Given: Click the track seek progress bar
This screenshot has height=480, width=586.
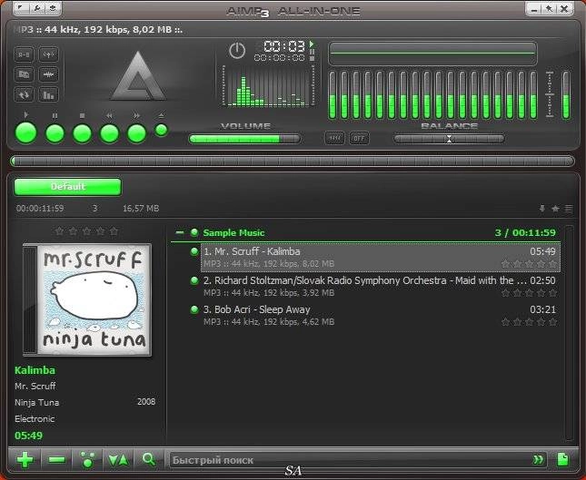Looking at the screenshot, I should coord(293,162).
